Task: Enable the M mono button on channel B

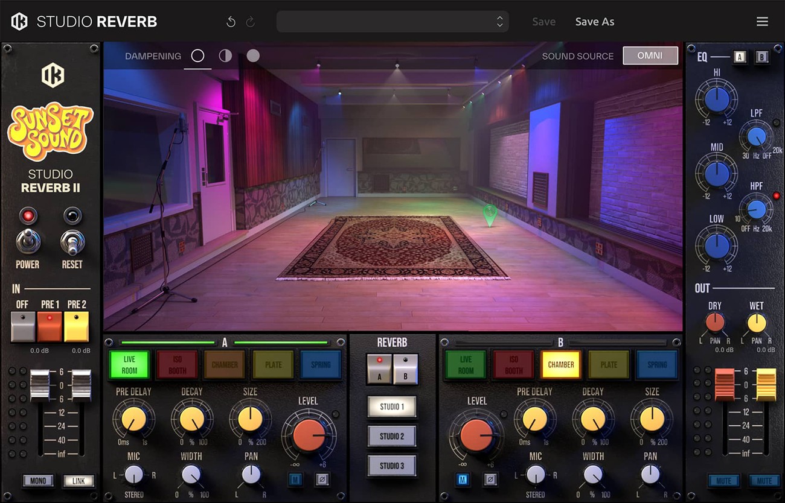Action: (462, 478)
